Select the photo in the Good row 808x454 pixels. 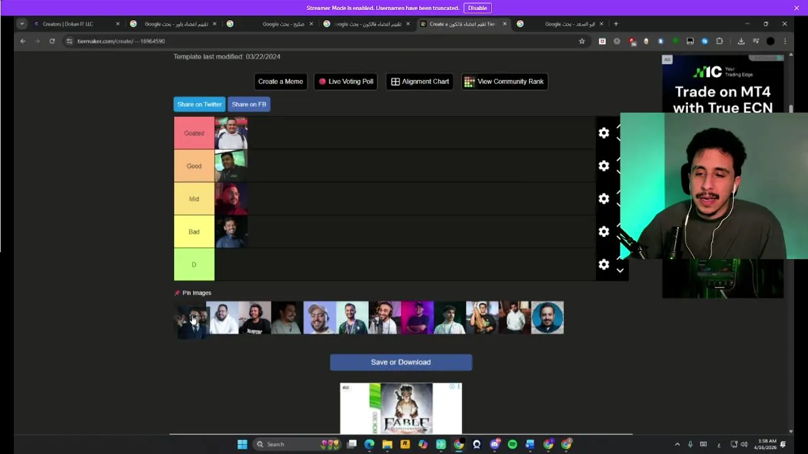click(231, 166)
